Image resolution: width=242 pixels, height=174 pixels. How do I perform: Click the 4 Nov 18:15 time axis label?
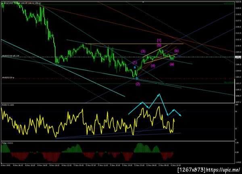(54, 166)
